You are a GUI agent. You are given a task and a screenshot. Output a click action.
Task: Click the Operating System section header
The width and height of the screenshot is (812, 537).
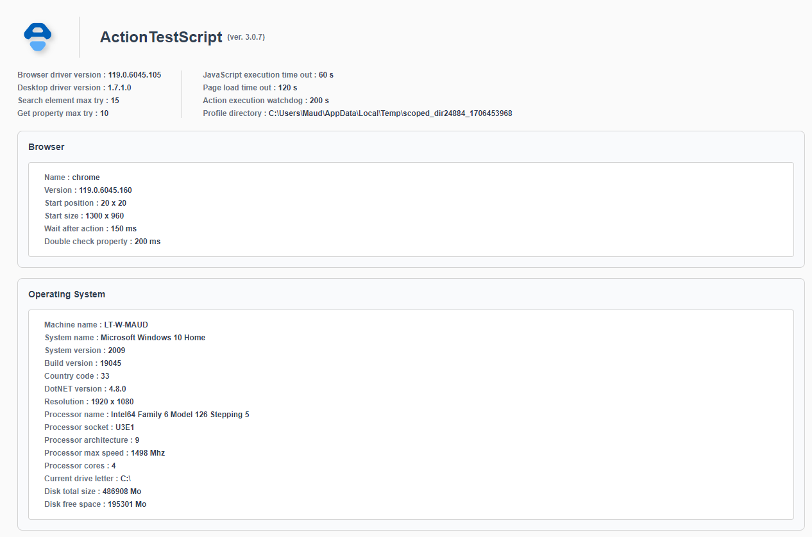click(67, 294)
